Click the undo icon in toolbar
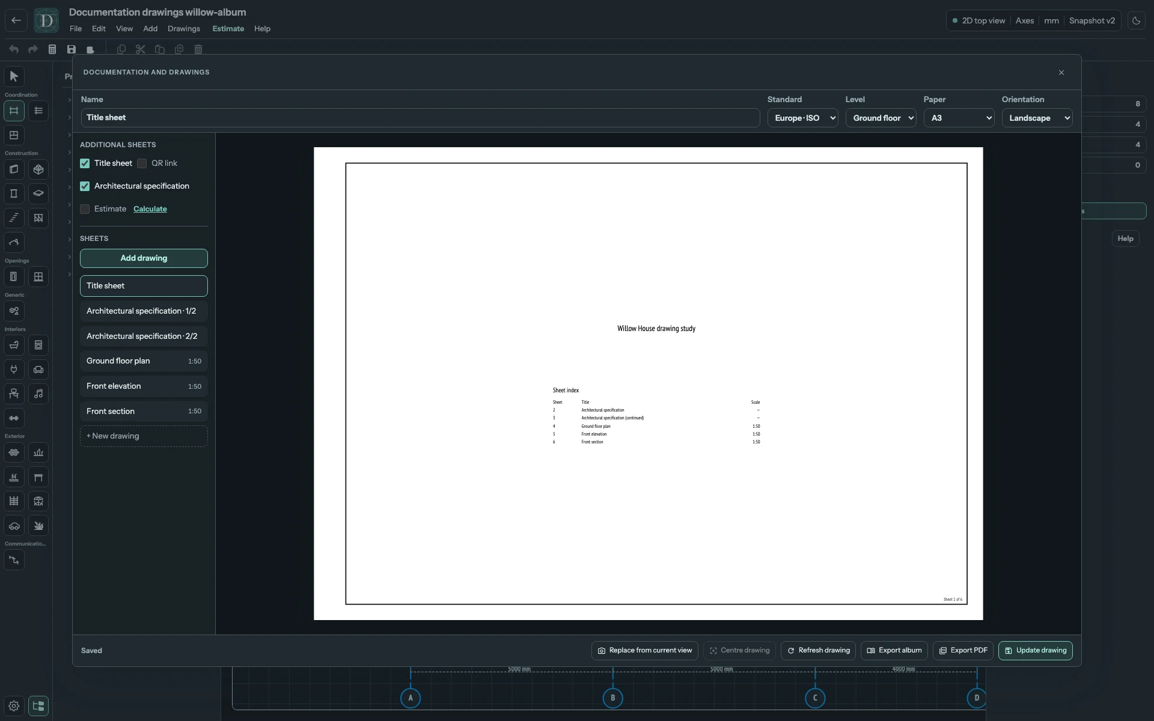The height and width of the screenshot is (721, 1154). 14,49
